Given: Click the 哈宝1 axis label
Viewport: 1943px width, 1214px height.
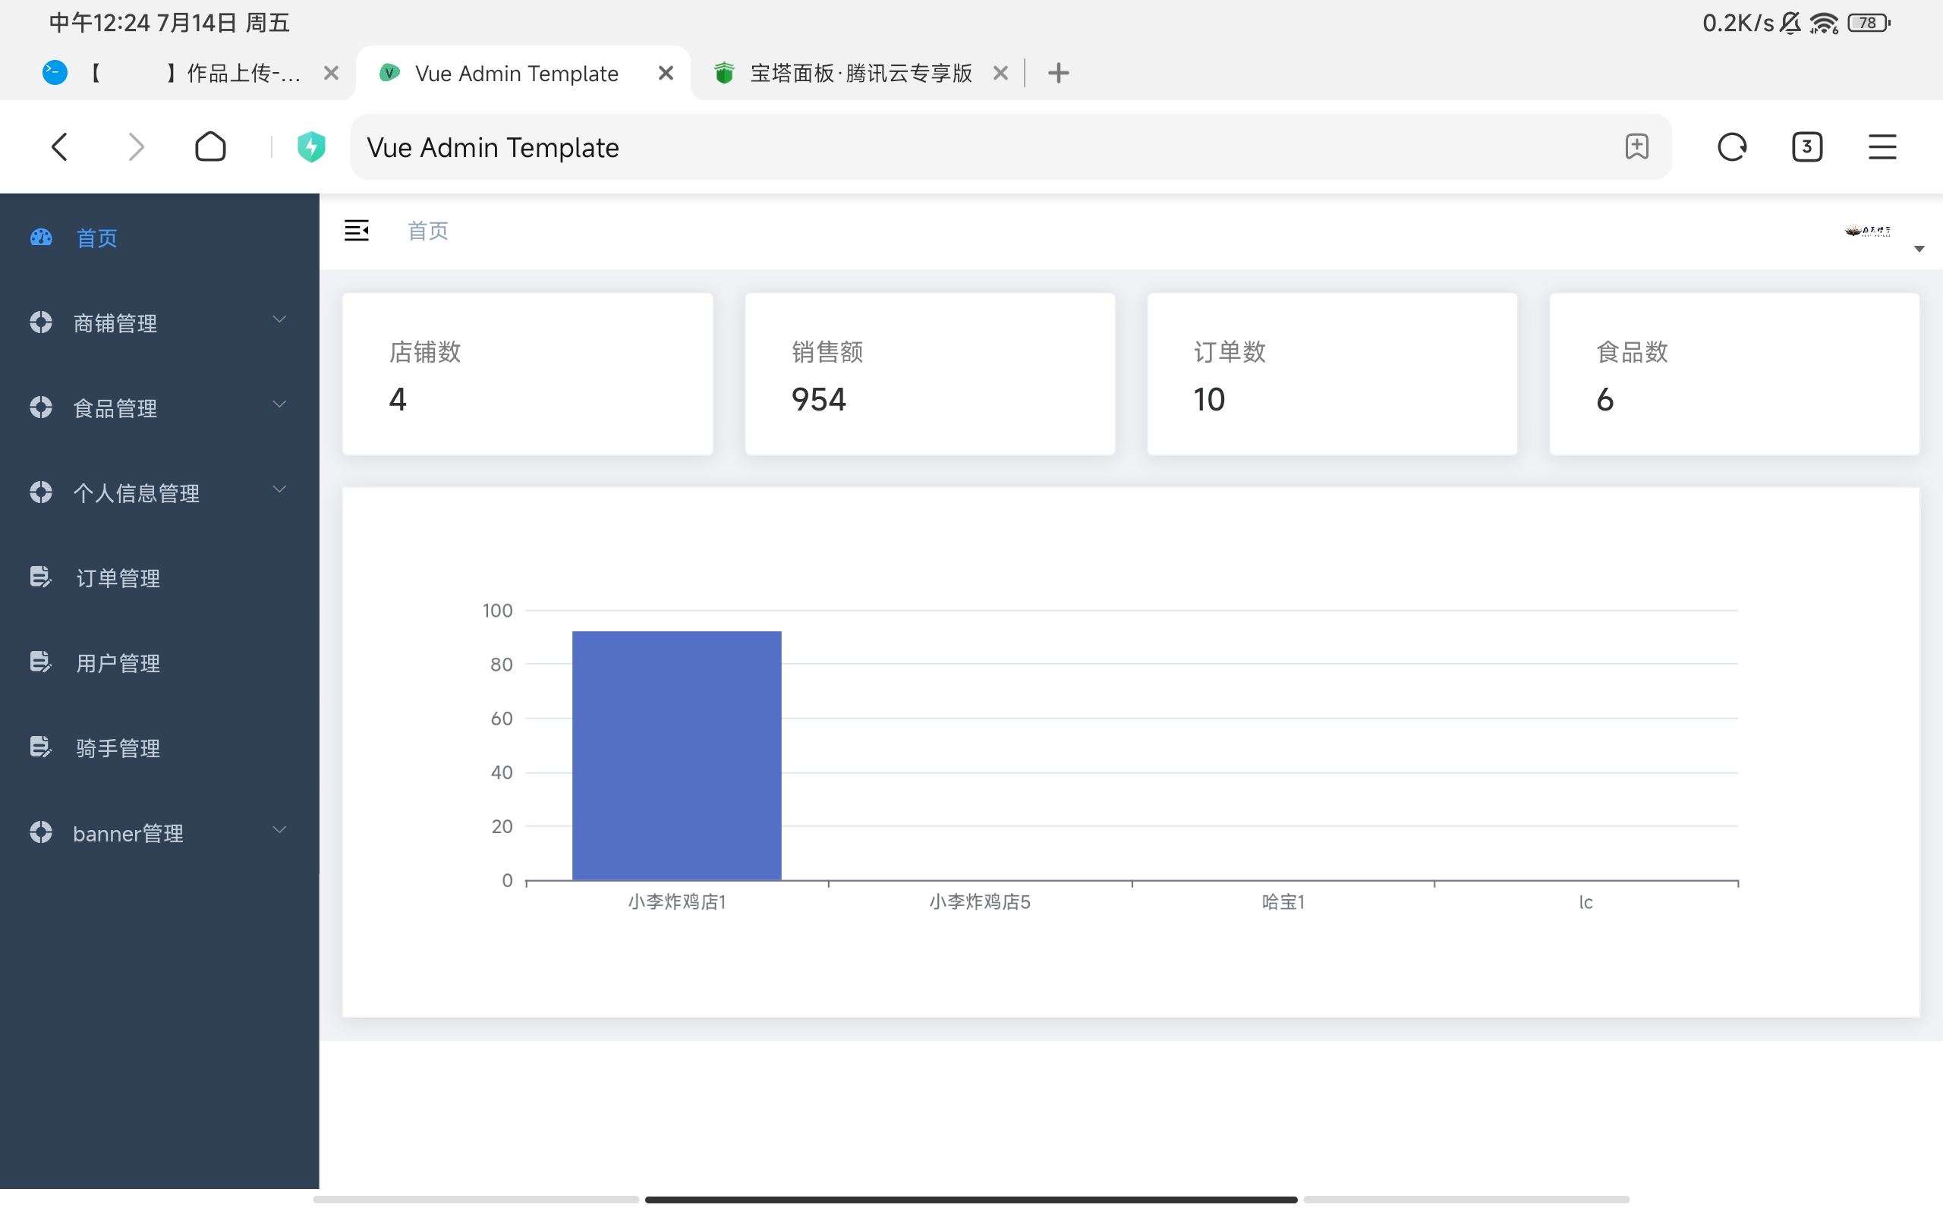Looking at the screenshot, I should click(x=1283, y=901).
